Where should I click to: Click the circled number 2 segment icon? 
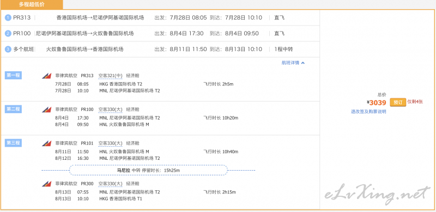coord(8,34)
